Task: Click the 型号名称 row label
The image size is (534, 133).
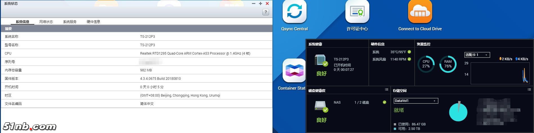Action: click(12, 45)
